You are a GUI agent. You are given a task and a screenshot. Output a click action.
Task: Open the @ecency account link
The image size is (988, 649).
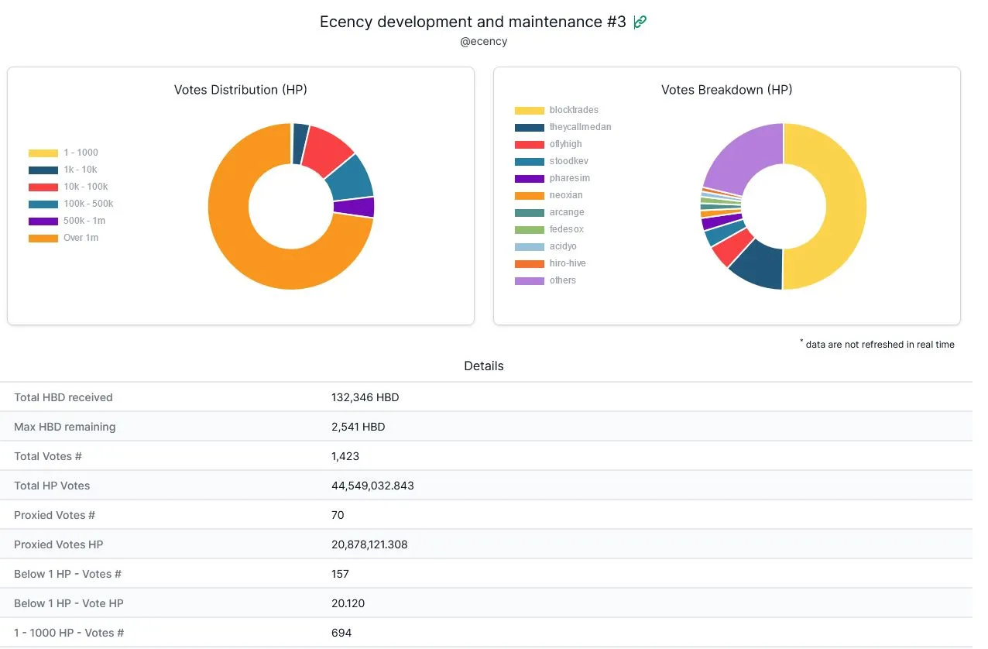[483, 41]
